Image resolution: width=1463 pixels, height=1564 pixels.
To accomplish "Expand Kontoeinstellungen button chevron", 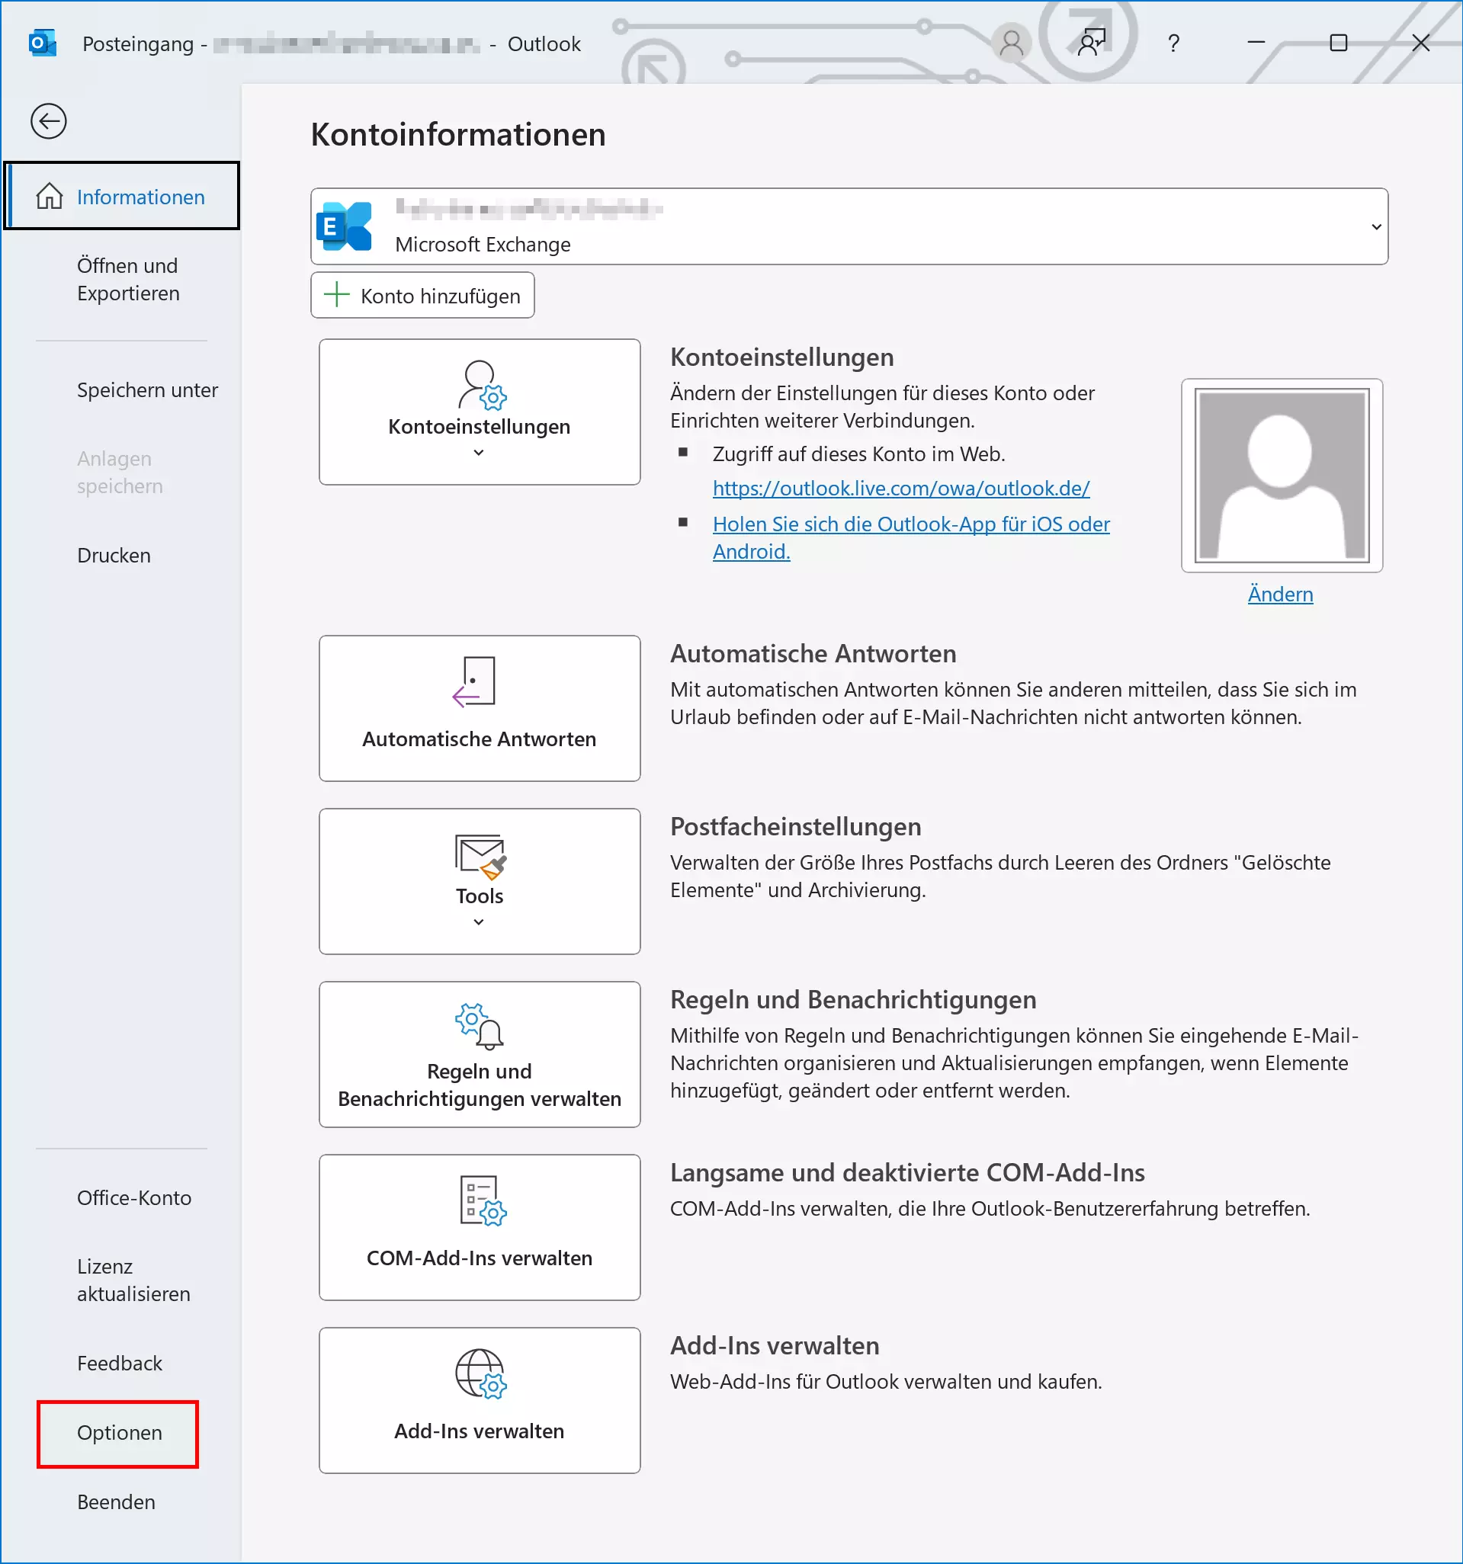I will click(x=479, y=453).
